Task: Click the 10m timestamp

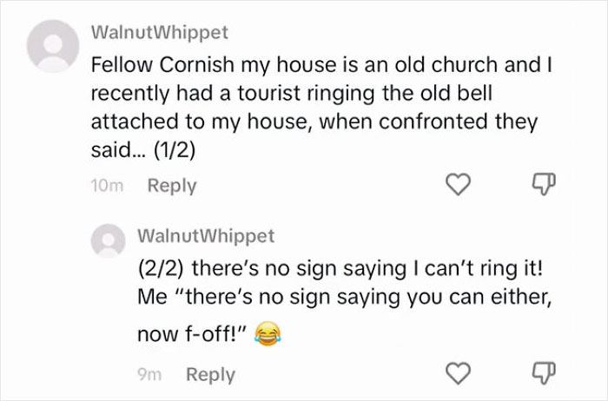Action: [109, 186]
